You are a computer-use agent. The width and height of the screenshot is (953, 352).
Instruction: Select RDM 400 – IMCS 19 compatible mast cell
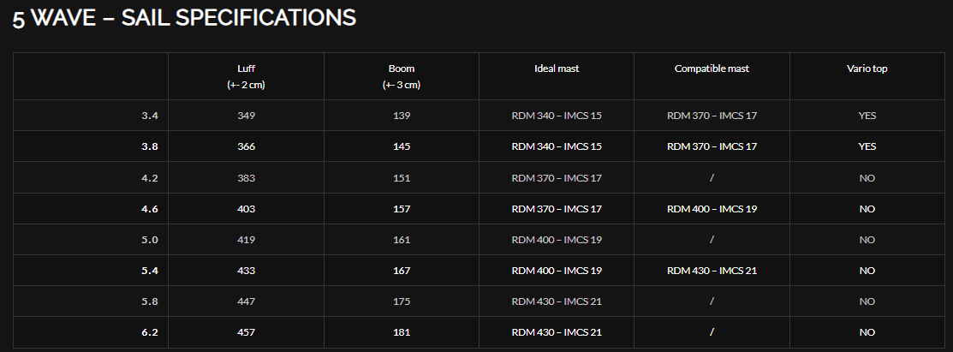point(712,209)
